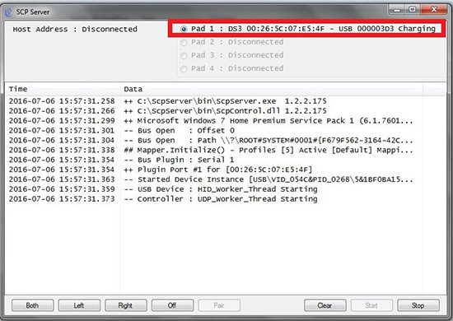Click the timestamp 15:57:31.373 cell

pyautogui.click(x=62, y=199)
